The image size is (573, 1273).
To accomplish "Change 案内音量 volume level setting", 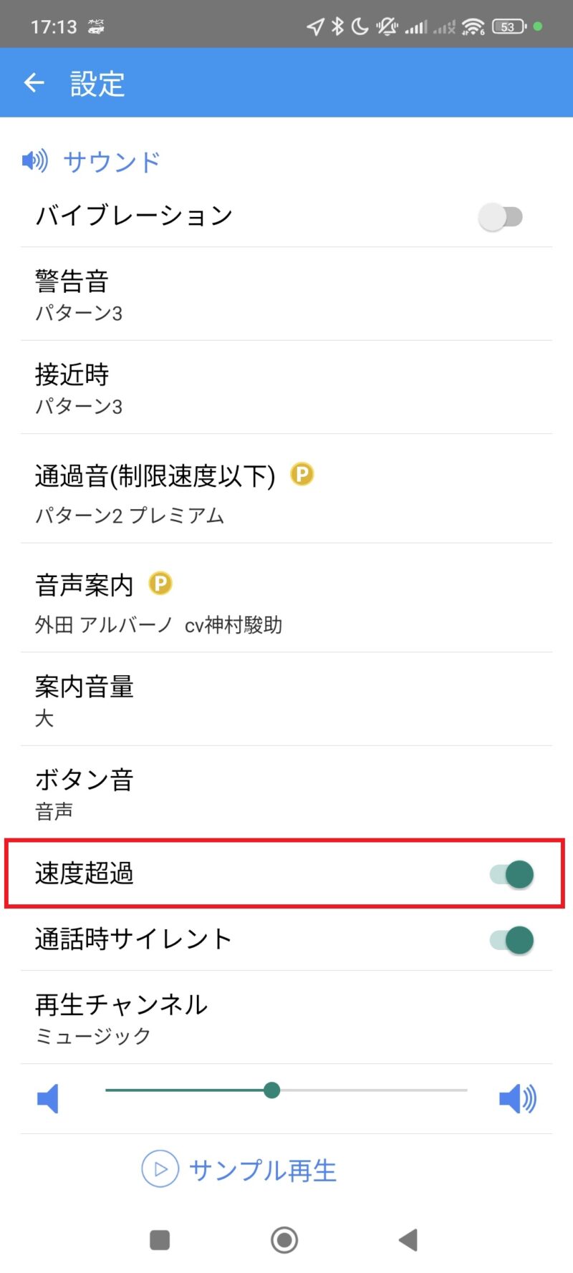I will [286, 700].
